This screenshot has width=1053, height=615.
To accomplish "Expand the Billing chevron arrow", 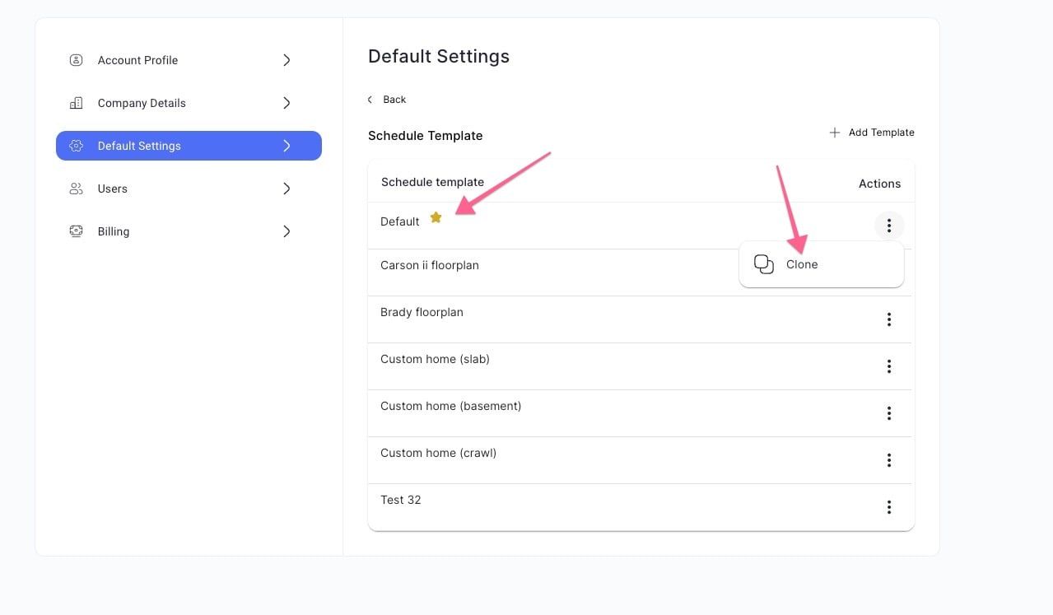I will click(x=287, y=231).
